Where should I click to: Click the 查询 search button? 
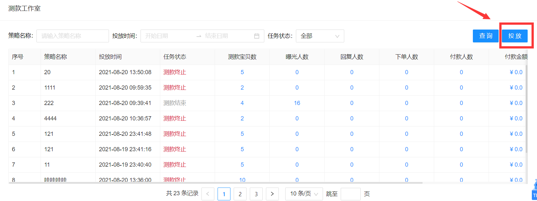(x=485, y=36)
